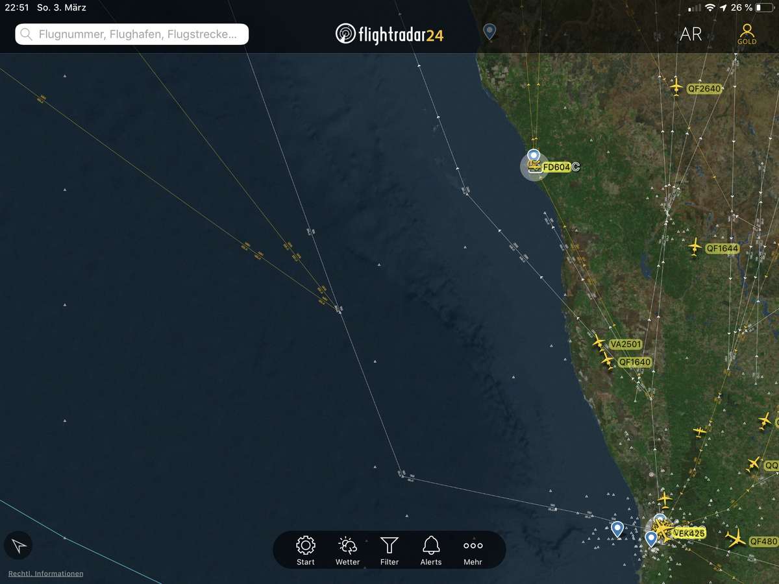Open Start settings gear
This screenshot has height=584, width=779.
click(306, 550)
